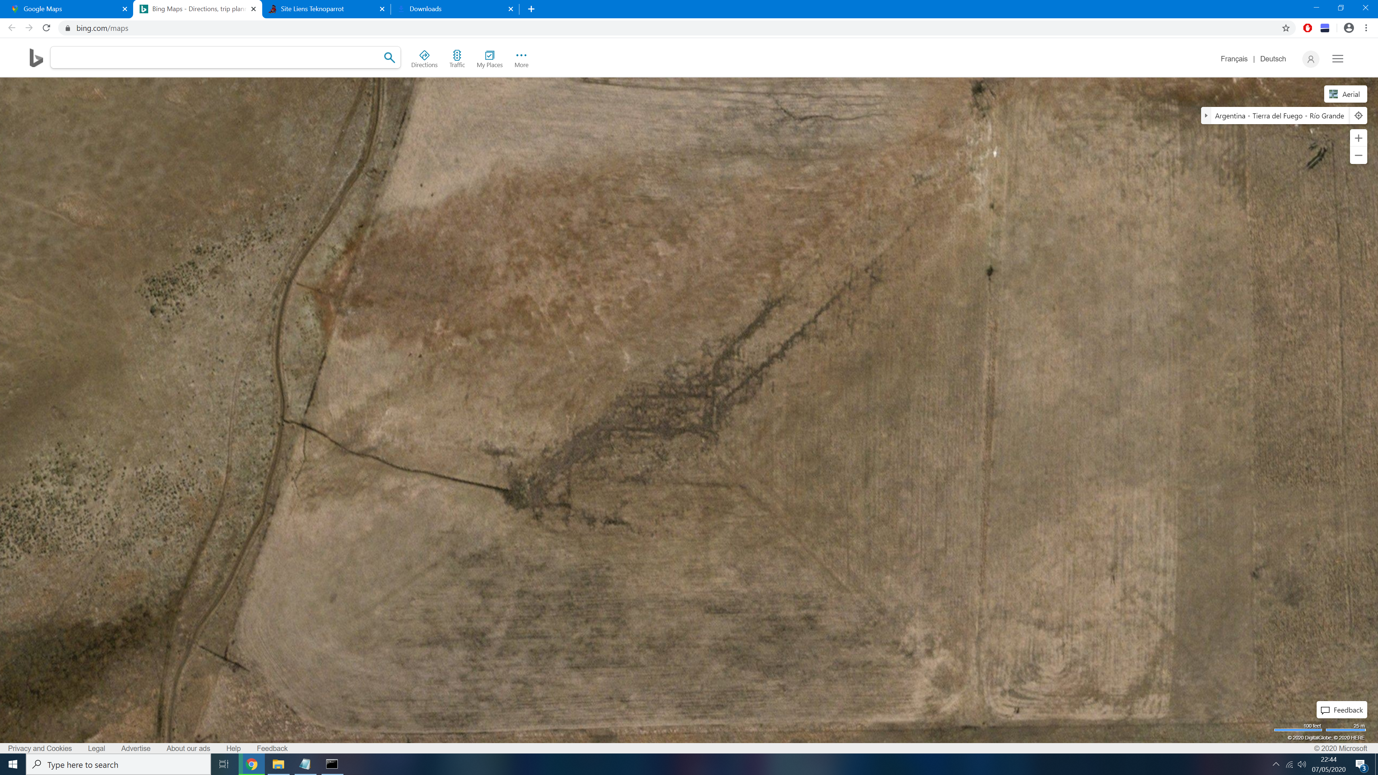Open My Places
This screenshot has width=1378, height=775.
coord(489,59)
